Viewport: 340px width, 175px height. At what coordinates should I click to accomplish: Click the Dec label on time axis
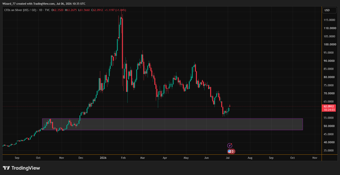coord(81,158)
